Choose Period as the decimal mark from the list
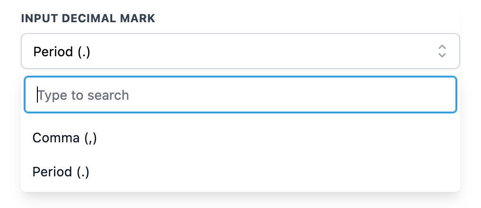 [61, 172]
